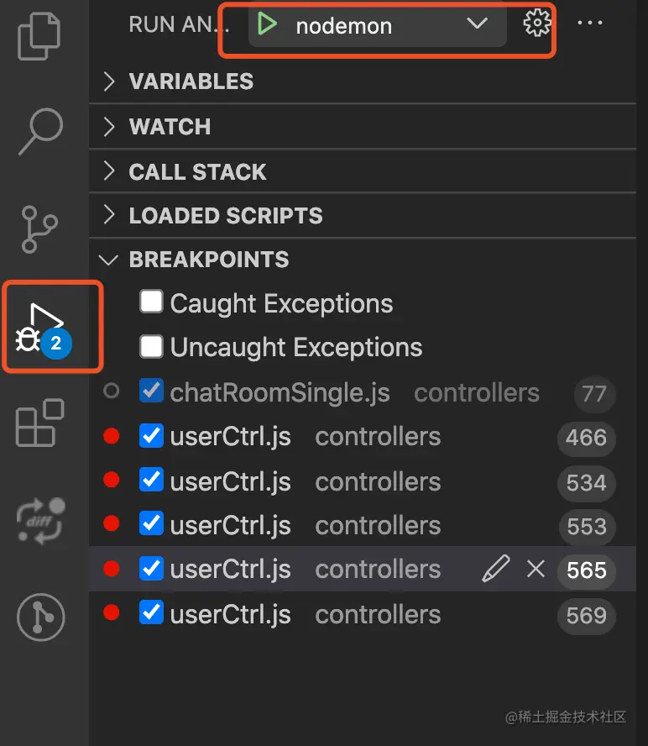Uncheck userCtrl.js breakpoint line 466
648x746 pixels.
click(151, 437)
